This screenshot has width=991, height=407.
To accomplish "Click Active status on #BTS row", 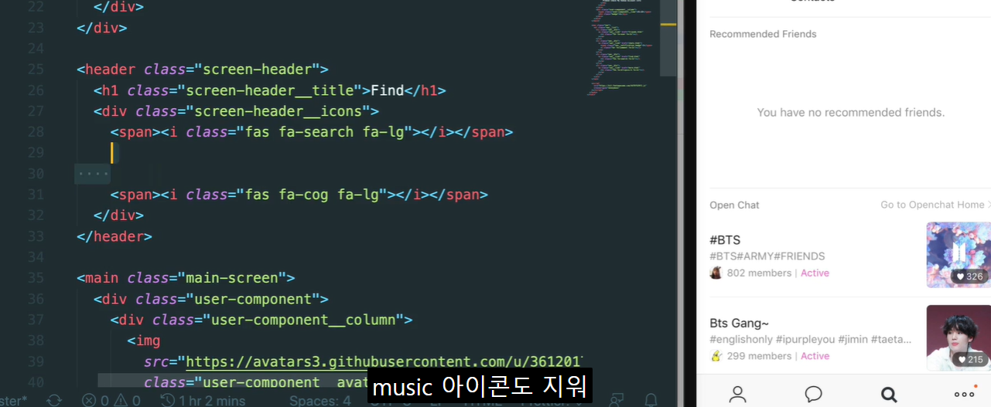I will click(815, 273).
